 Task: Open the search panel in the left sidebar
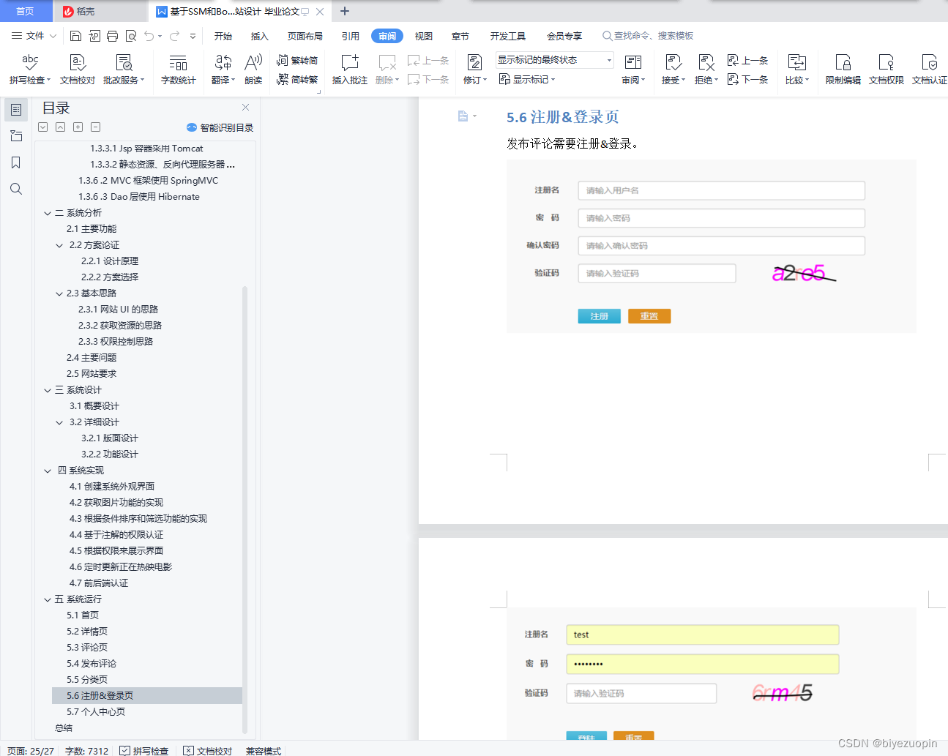[x=16, y=189]
